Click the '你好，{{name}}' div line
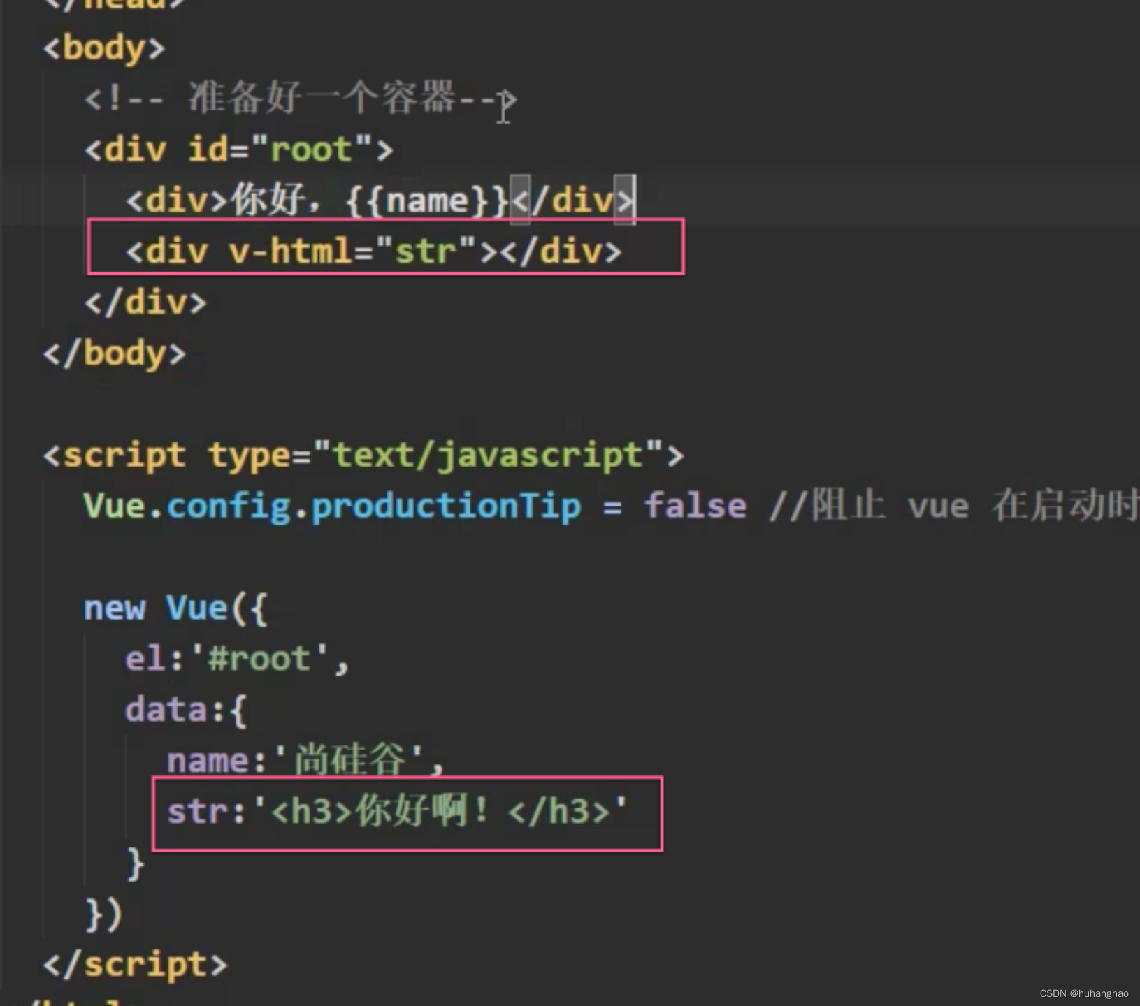Viewport: 1140px width, 1006px height. (380, 201)
